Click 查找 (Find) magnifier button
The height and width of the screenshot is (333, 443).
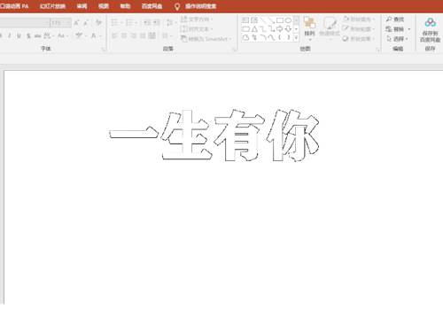(395, 19)
